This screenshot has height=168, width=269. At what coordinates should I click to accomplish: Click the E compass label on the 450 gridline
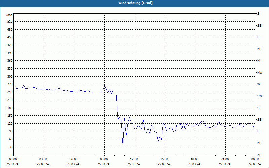(x=258, y=37)
